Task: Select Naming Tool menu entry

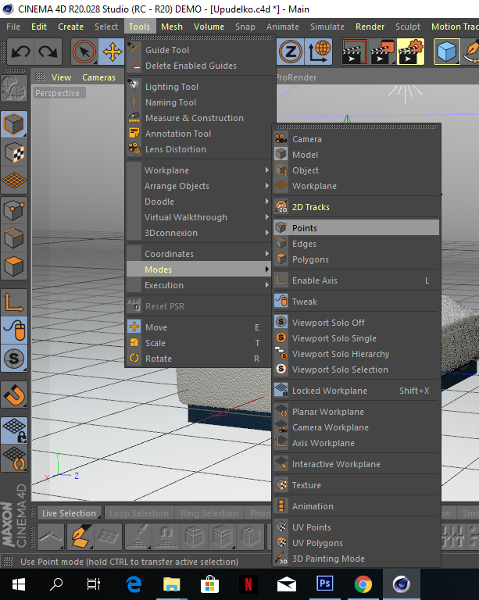Action: [199, 102]
